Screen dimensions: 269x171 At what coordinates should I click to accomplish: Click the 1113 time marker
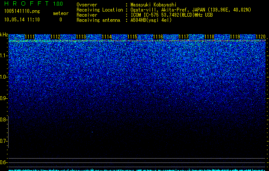(81, 37)
